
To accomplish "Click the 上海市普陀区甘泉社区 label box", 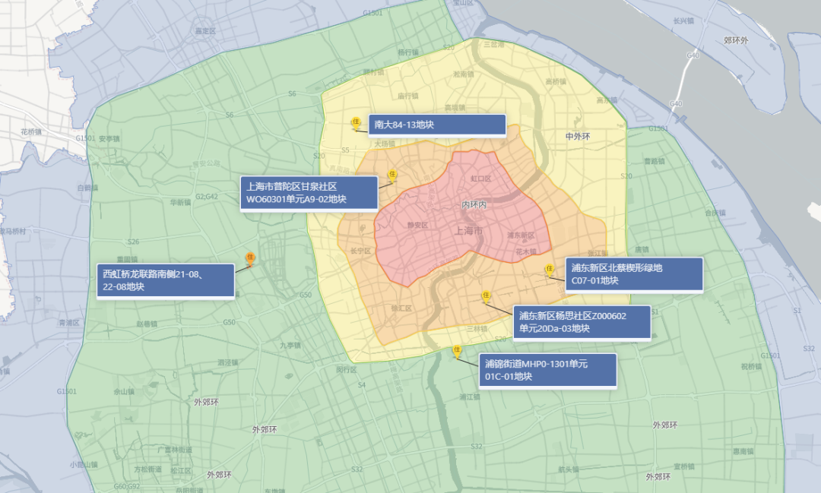I will point(309,193).
